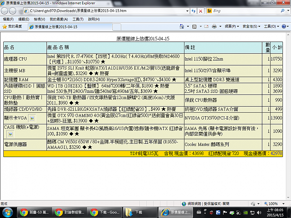The height and width of the screenshot is (218, 291).
Task: Open the 工具(T) menu
Action: point(78,19)
